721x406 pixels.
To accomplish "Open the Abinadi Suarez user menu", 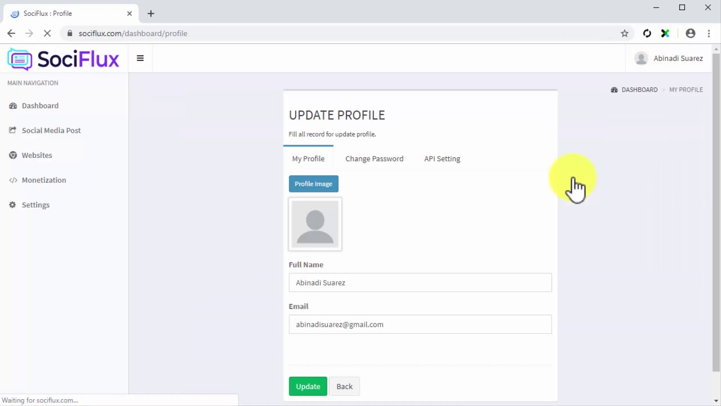I will click(x=669, y=58).
